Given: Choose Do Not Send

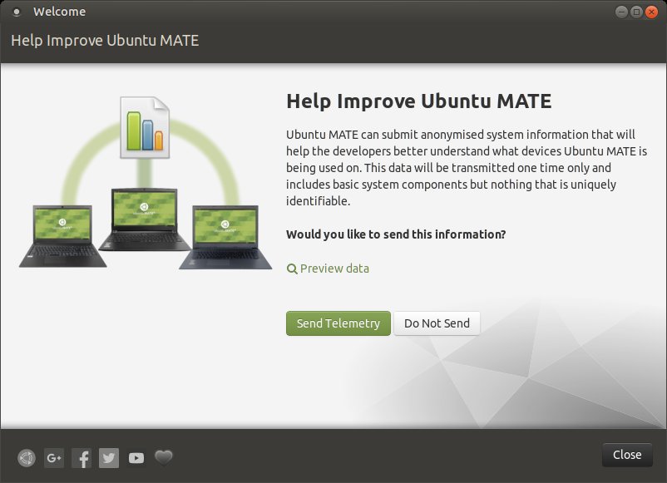Looking at the screenshot, I should click(x=437, y=323).
